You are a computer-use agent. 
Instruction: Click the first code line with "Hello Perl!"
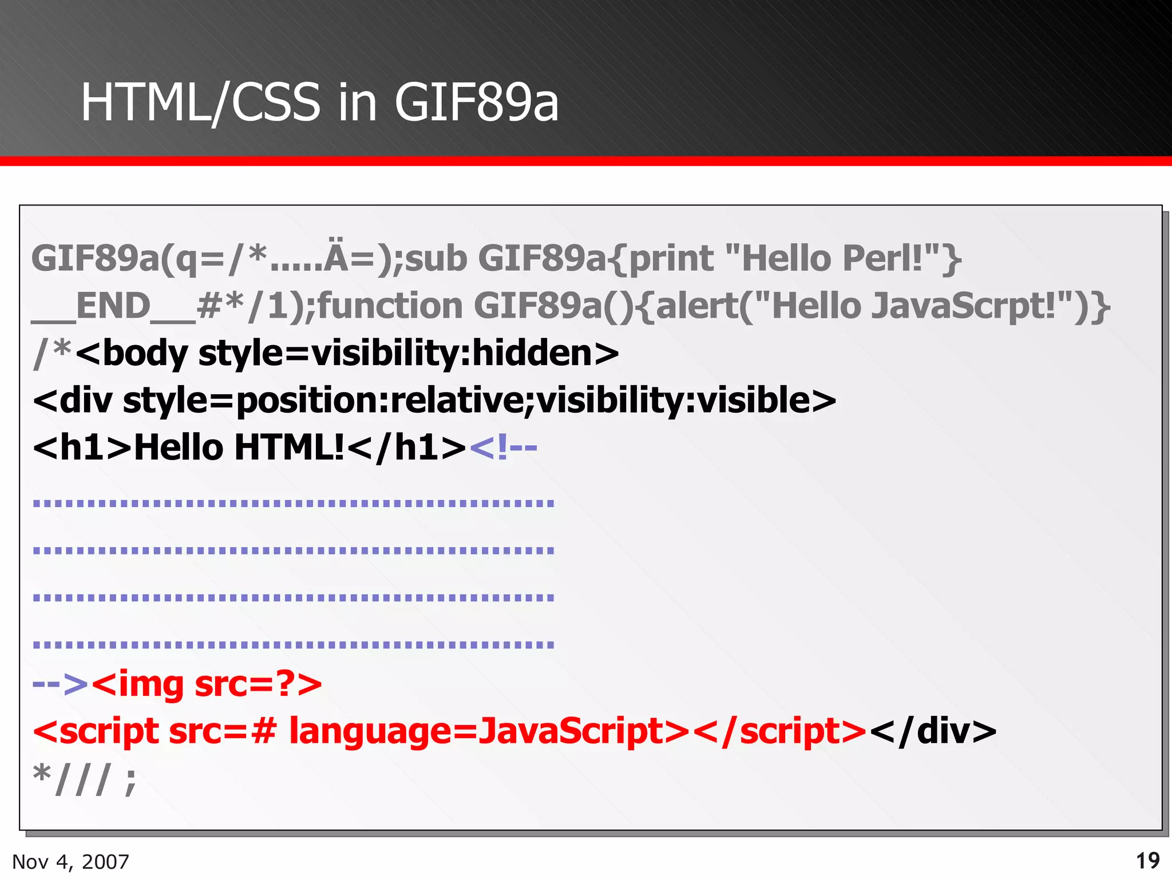(x=497, y=258)
